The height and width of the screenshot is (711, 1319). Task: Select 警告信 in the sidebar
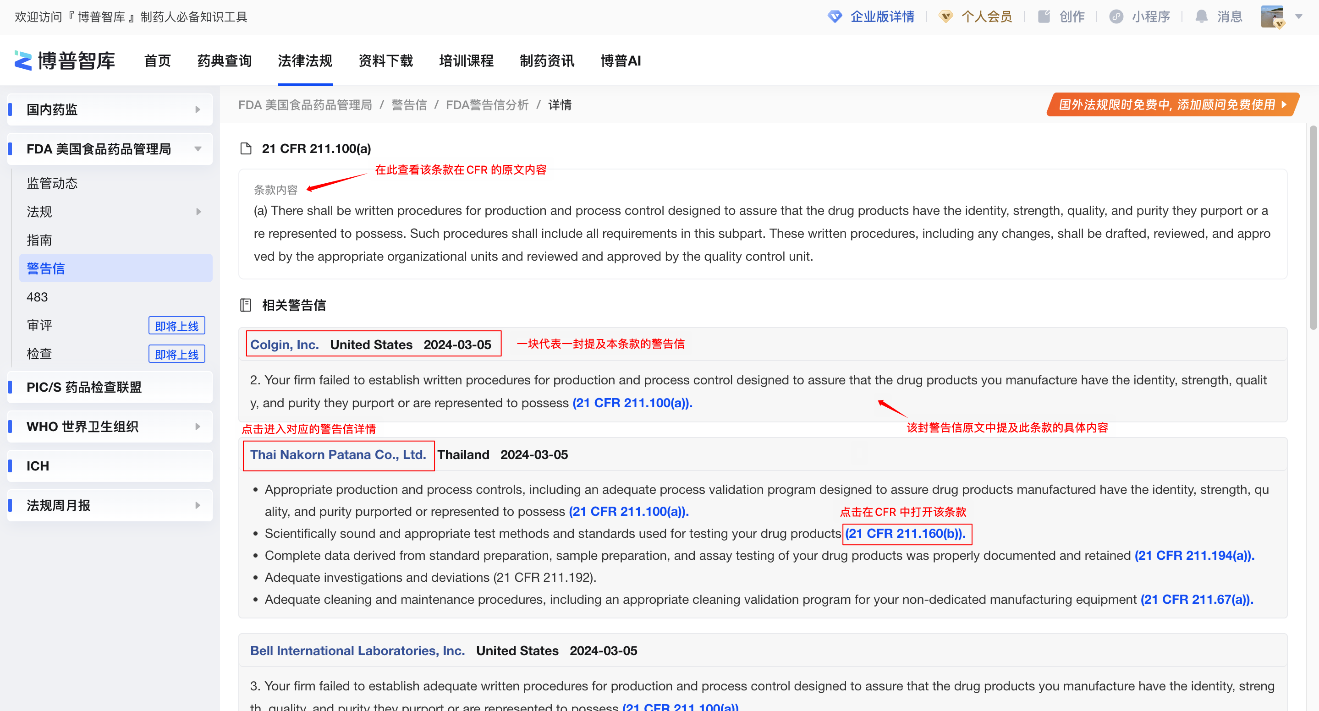coord(115,268)
